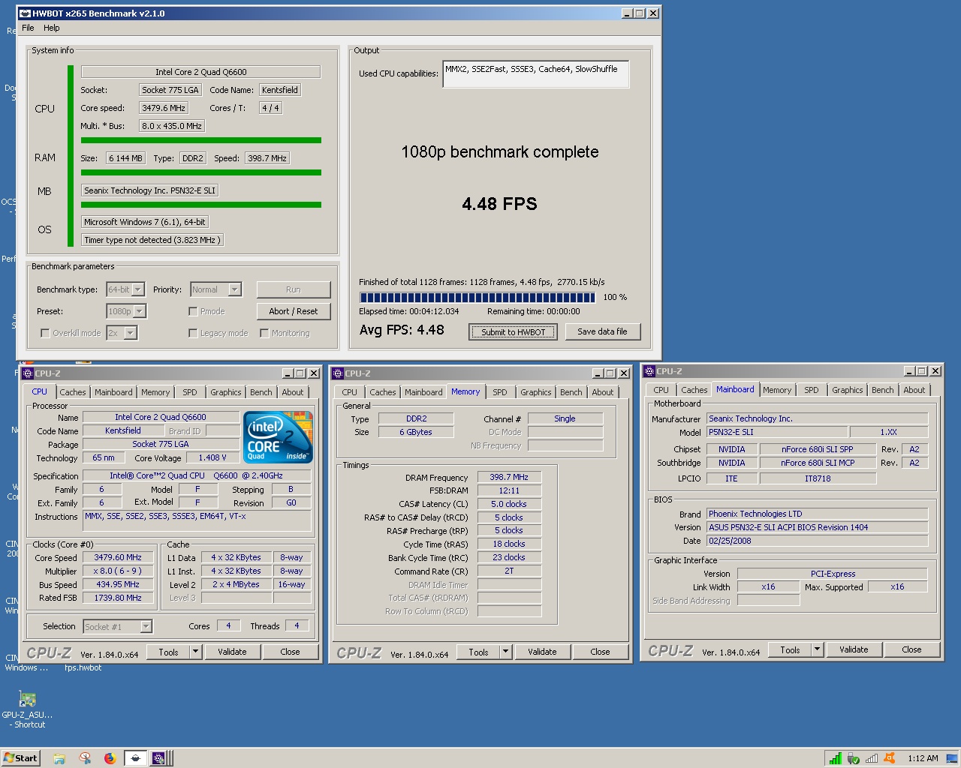Switch to the CPU-Z taskbar button
Image resolution: width=961 pixels, height=768 pixels.
click(x=160, y=758)
